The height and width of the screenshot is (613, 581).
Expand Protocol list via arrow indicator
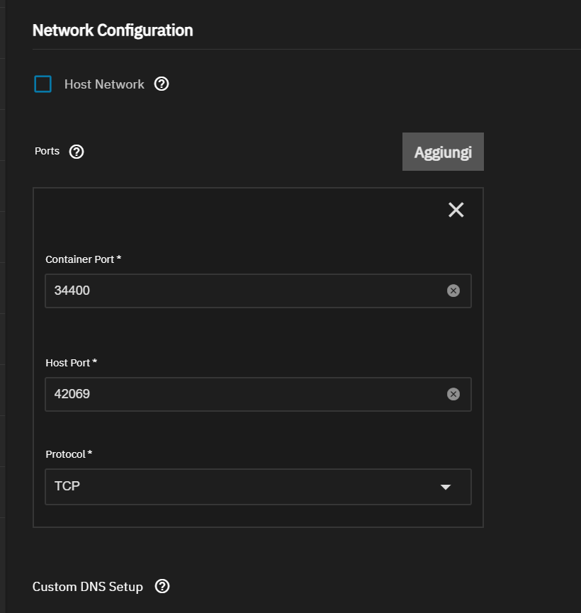(446, 487)
